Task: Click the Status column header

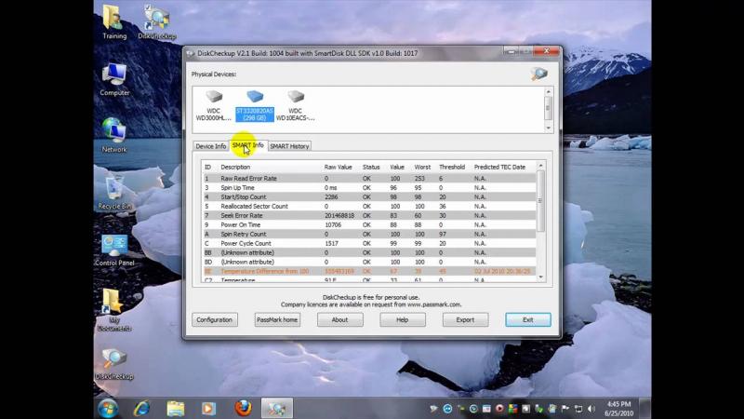Action: click(371, 168)
